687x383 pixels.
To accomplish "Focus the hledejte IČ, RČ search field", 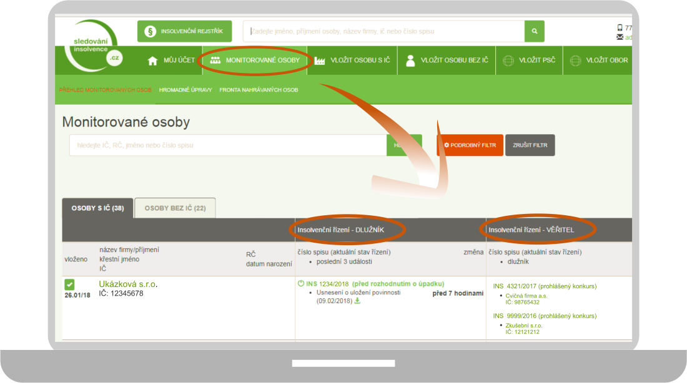I will 228,145.
